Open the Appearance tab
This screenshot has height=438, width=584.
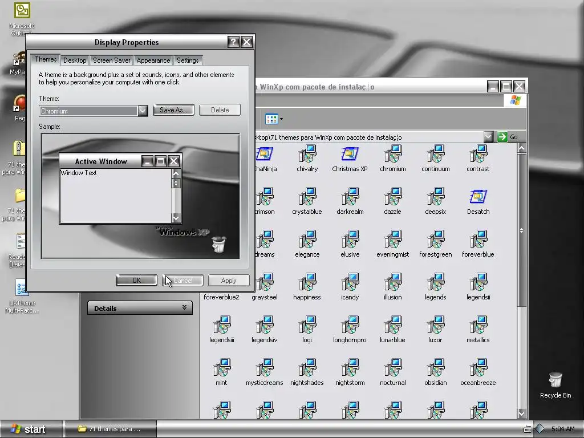153,60
